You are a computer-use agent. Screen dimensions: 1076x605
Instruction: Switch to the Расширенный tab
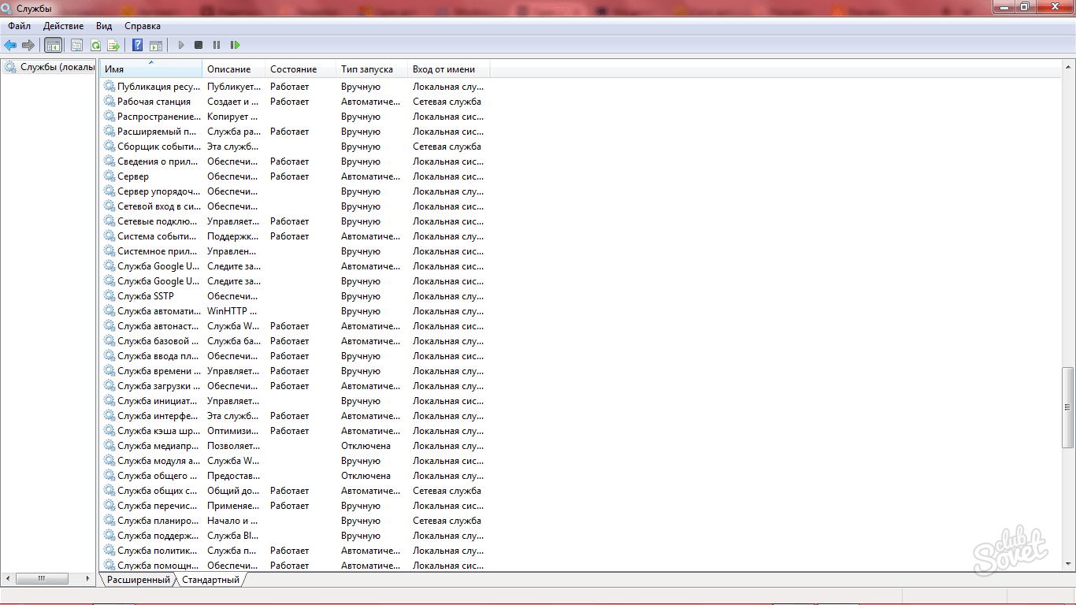coord(139,580)
